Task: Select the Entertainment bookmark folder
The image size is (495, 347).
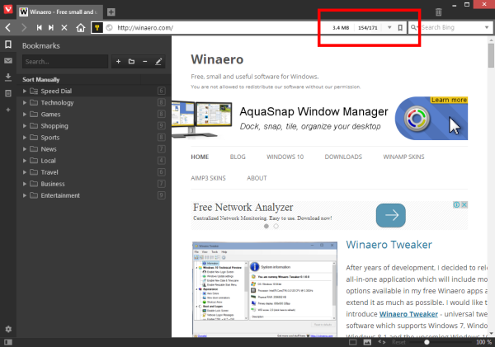Action: 94,195
